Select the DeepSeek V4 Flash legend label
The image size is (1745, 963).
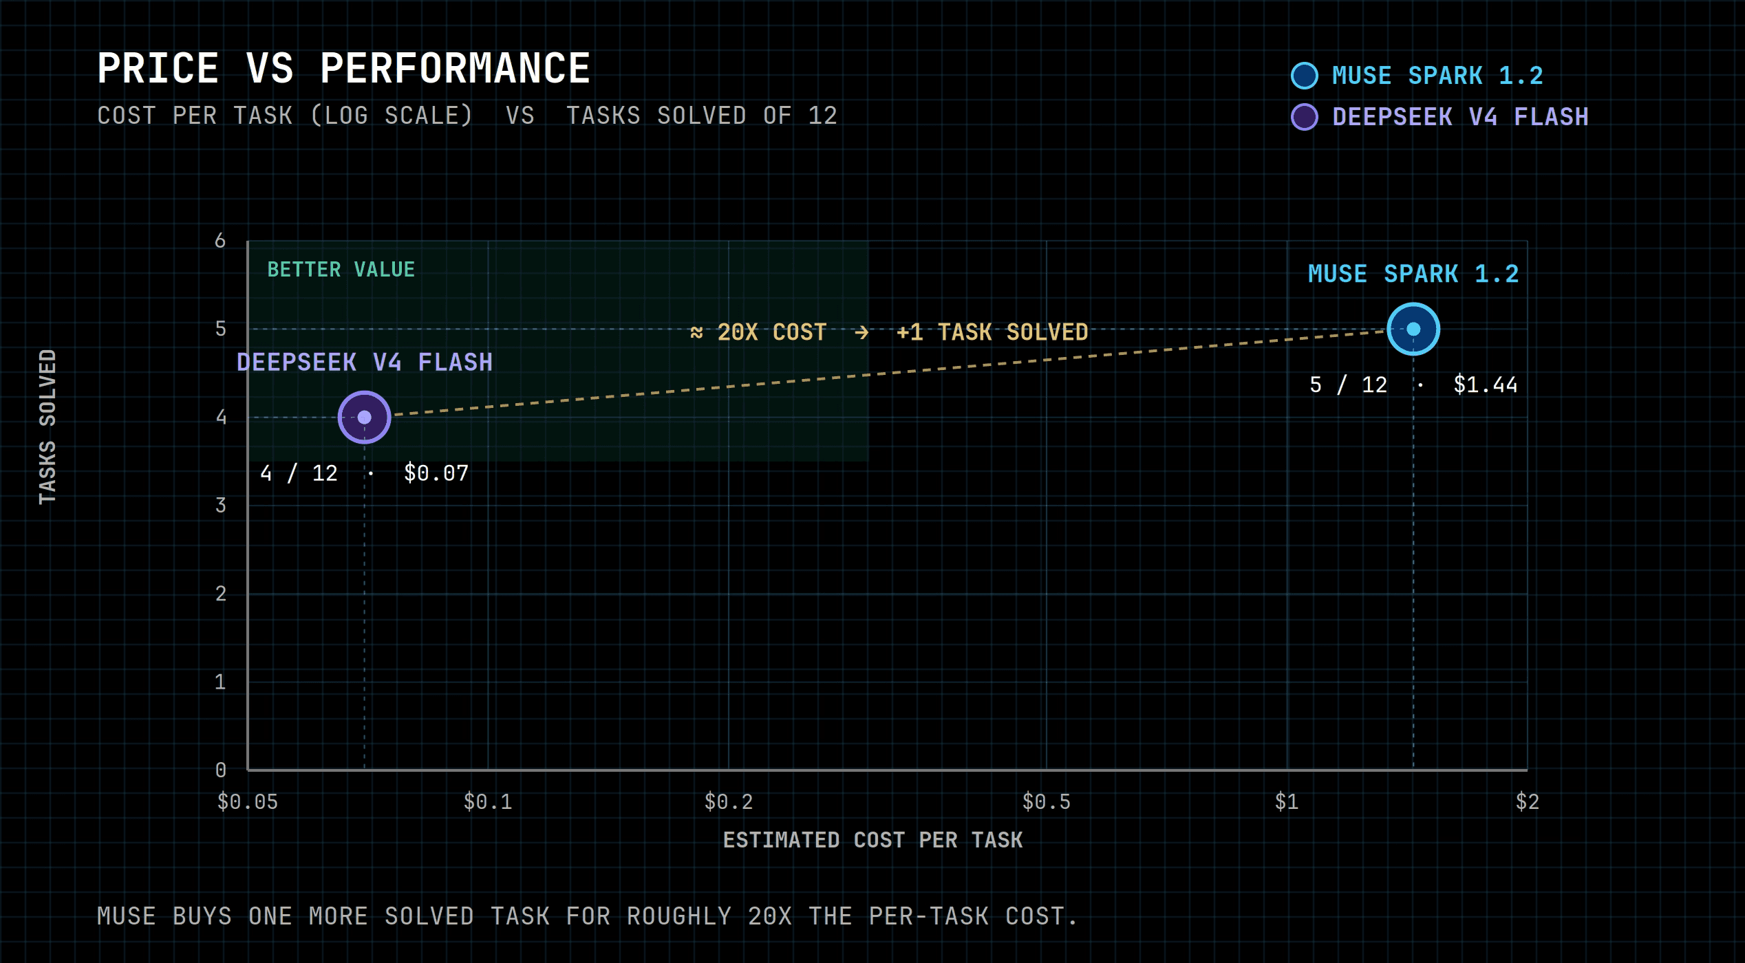[x=1460, y=117]
